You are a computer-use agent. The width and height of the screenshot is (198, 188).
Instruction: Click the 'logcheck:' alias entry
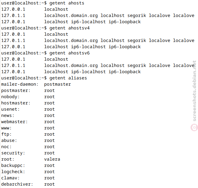(13, 172)
